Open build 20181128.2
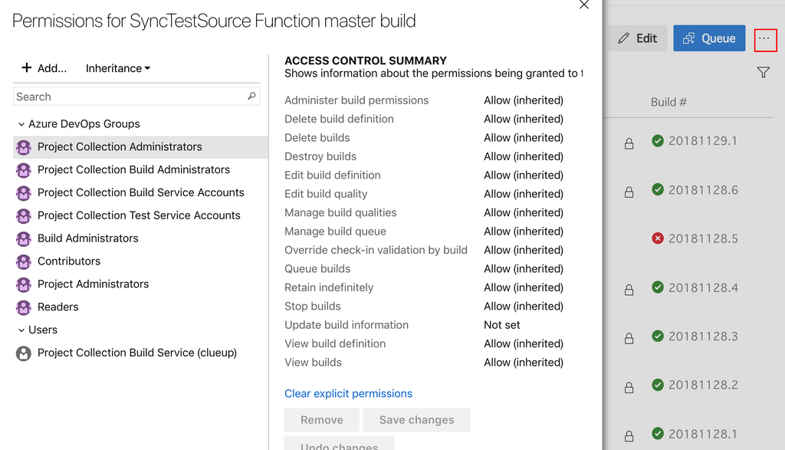 (x=703, y=385)
